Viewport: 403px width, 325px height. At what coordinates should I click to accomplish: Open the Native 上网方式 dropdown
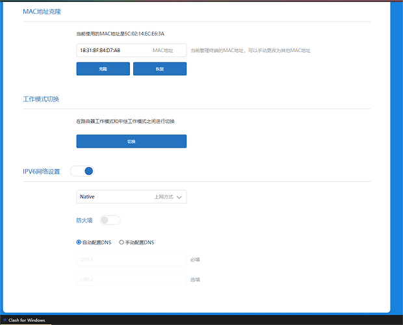click(131, 196)
